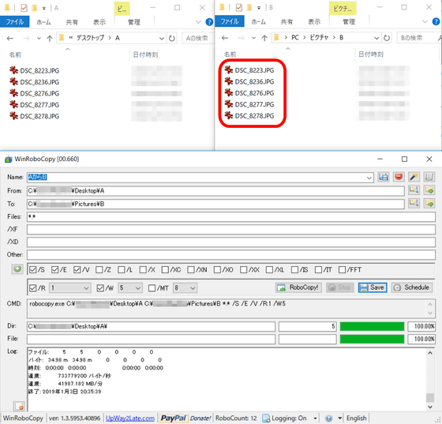Screen dimensions: 442x424
Task: Click quick access properties icon in window A
Action: tap(24, 8)
